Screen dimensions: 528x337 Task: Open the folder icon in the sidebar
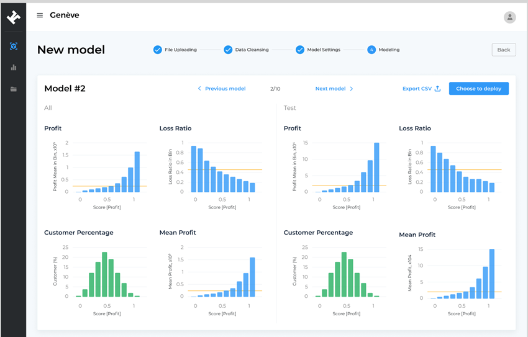click(14, 89)
